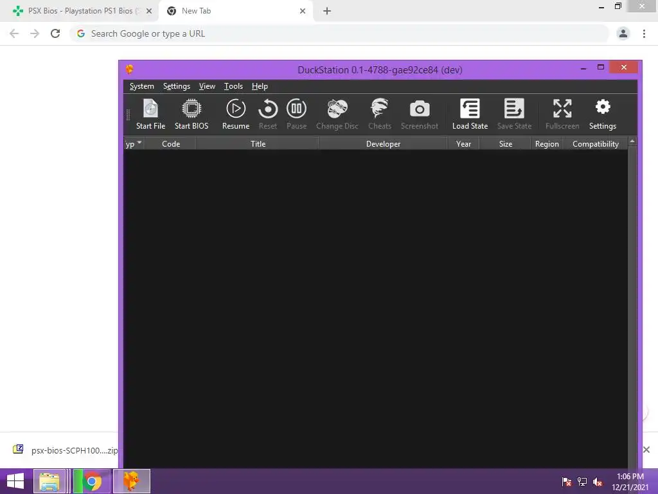Click scroll-up arrow of game list scrollbar
658x494 pixels.
pos(632,142)
